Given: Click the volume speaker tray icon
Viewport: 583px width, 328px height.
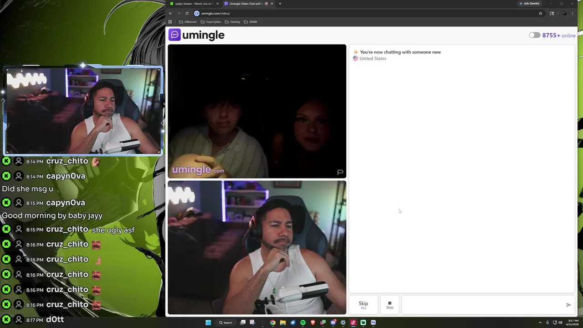Looking at the screenshot, I should 560,323.
